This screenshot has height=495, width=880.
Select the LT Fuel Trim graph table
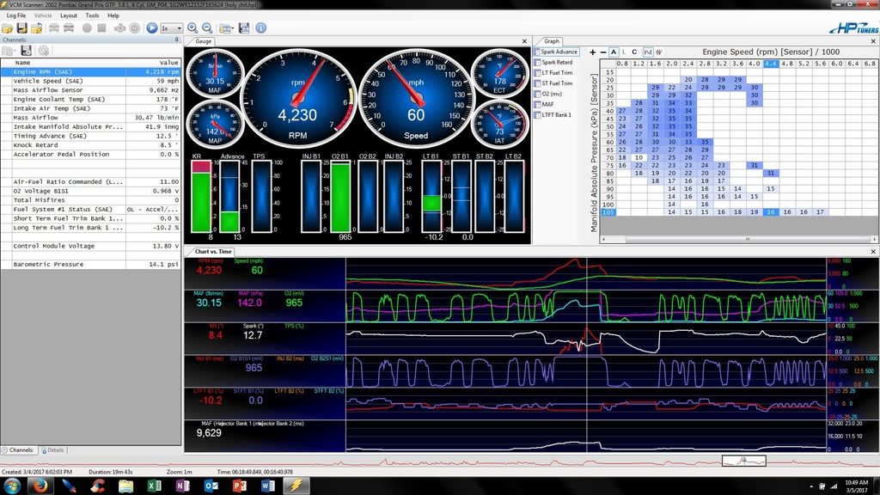[x=553, y=73]
